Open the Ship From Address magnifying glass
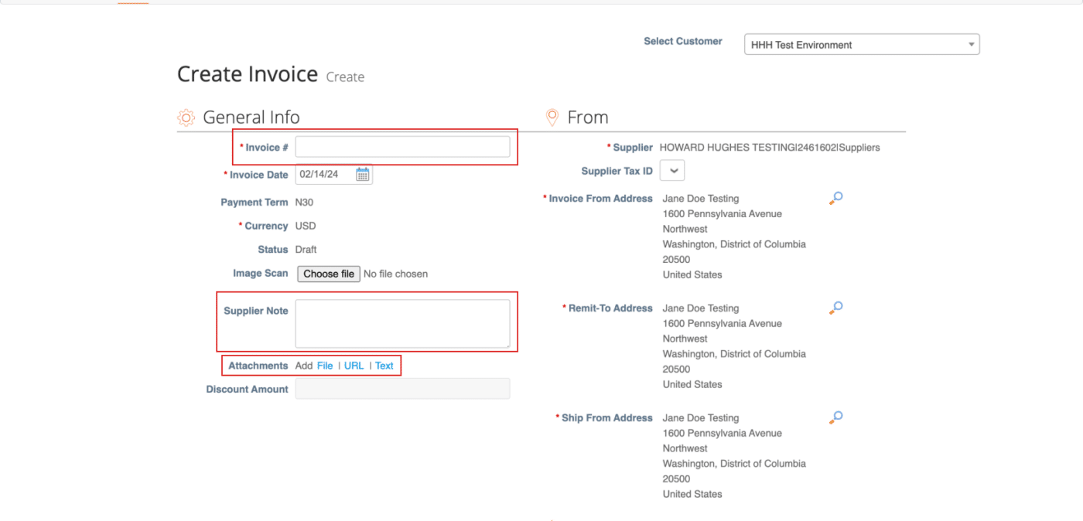The height and width of the screenshot is (521, 1083). click(x=835, y=417)
